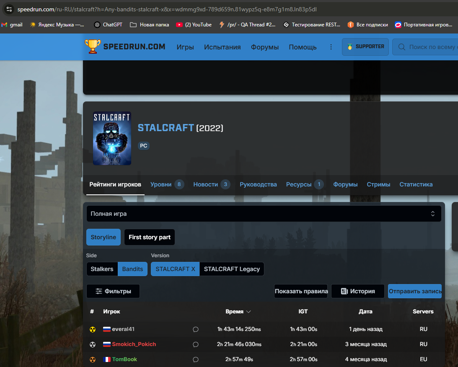The image size is (458, 367).
Task: Select the STALCRAFT X version
Action: (175, 269)
